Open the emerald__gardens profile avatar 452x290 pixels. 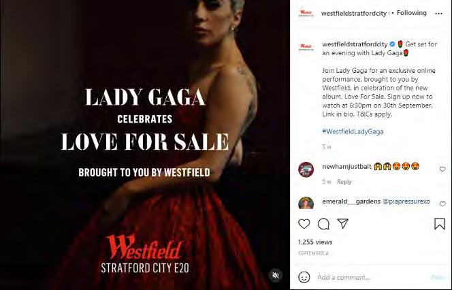coord(306,203)
